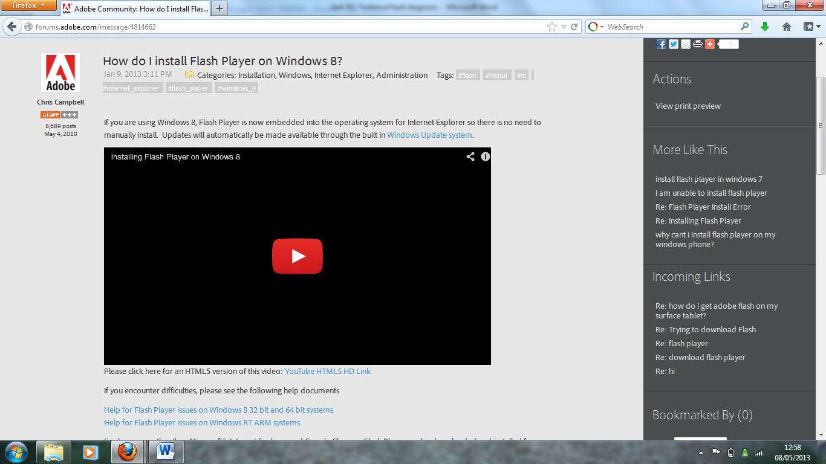
Task: Open the Installation category
Action: click(256, 76)
